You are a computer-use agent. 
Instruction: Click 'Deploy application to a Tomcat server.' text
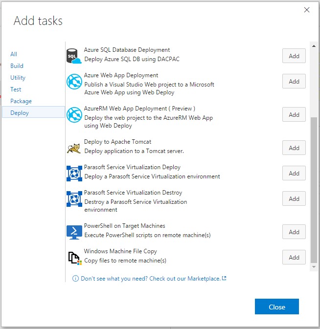(134, 151)
